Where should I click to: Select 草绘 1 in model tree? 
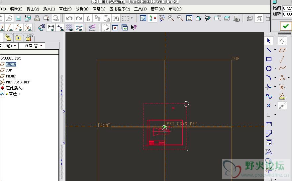pyautogui.click(x=15, y=94)
